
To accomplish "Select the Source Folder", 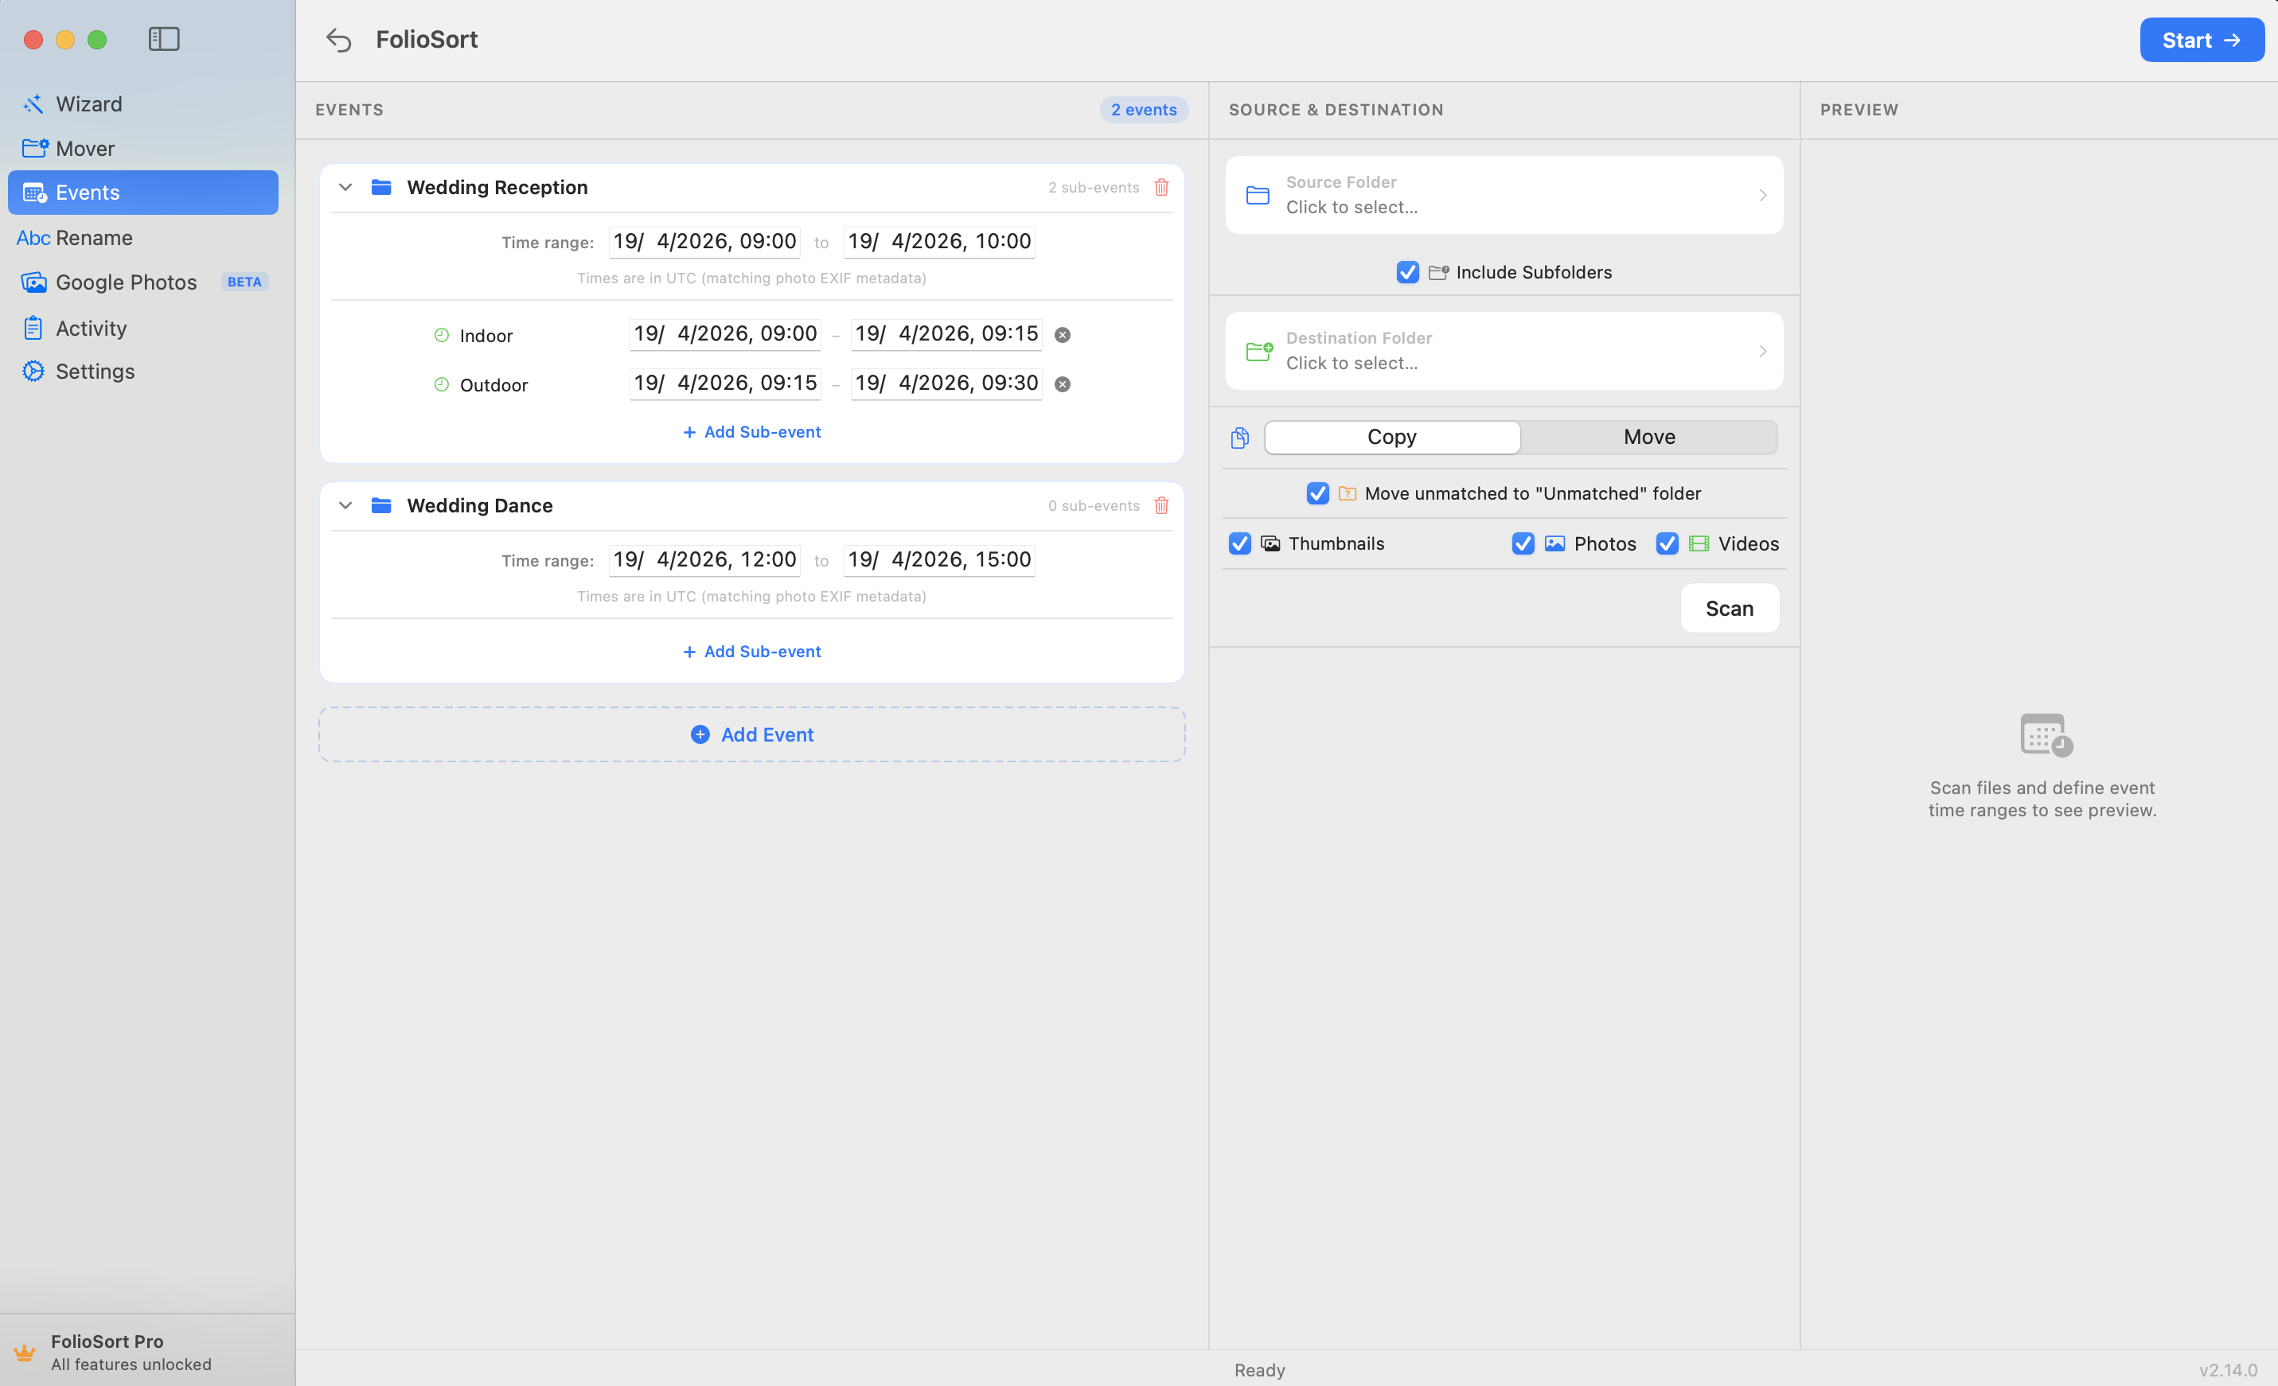I will pos(1504,195).
